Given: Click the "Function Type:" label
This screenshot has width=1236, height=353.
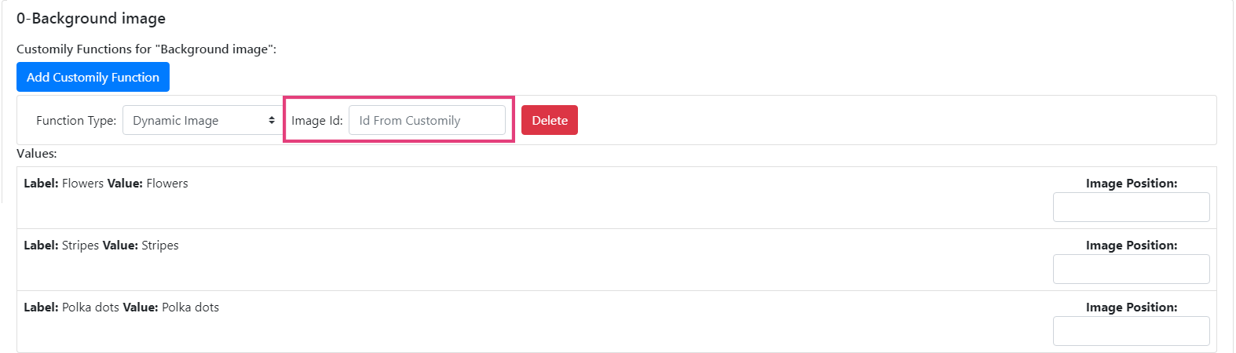Looking at the screenshot, I should tap(76, 121).
